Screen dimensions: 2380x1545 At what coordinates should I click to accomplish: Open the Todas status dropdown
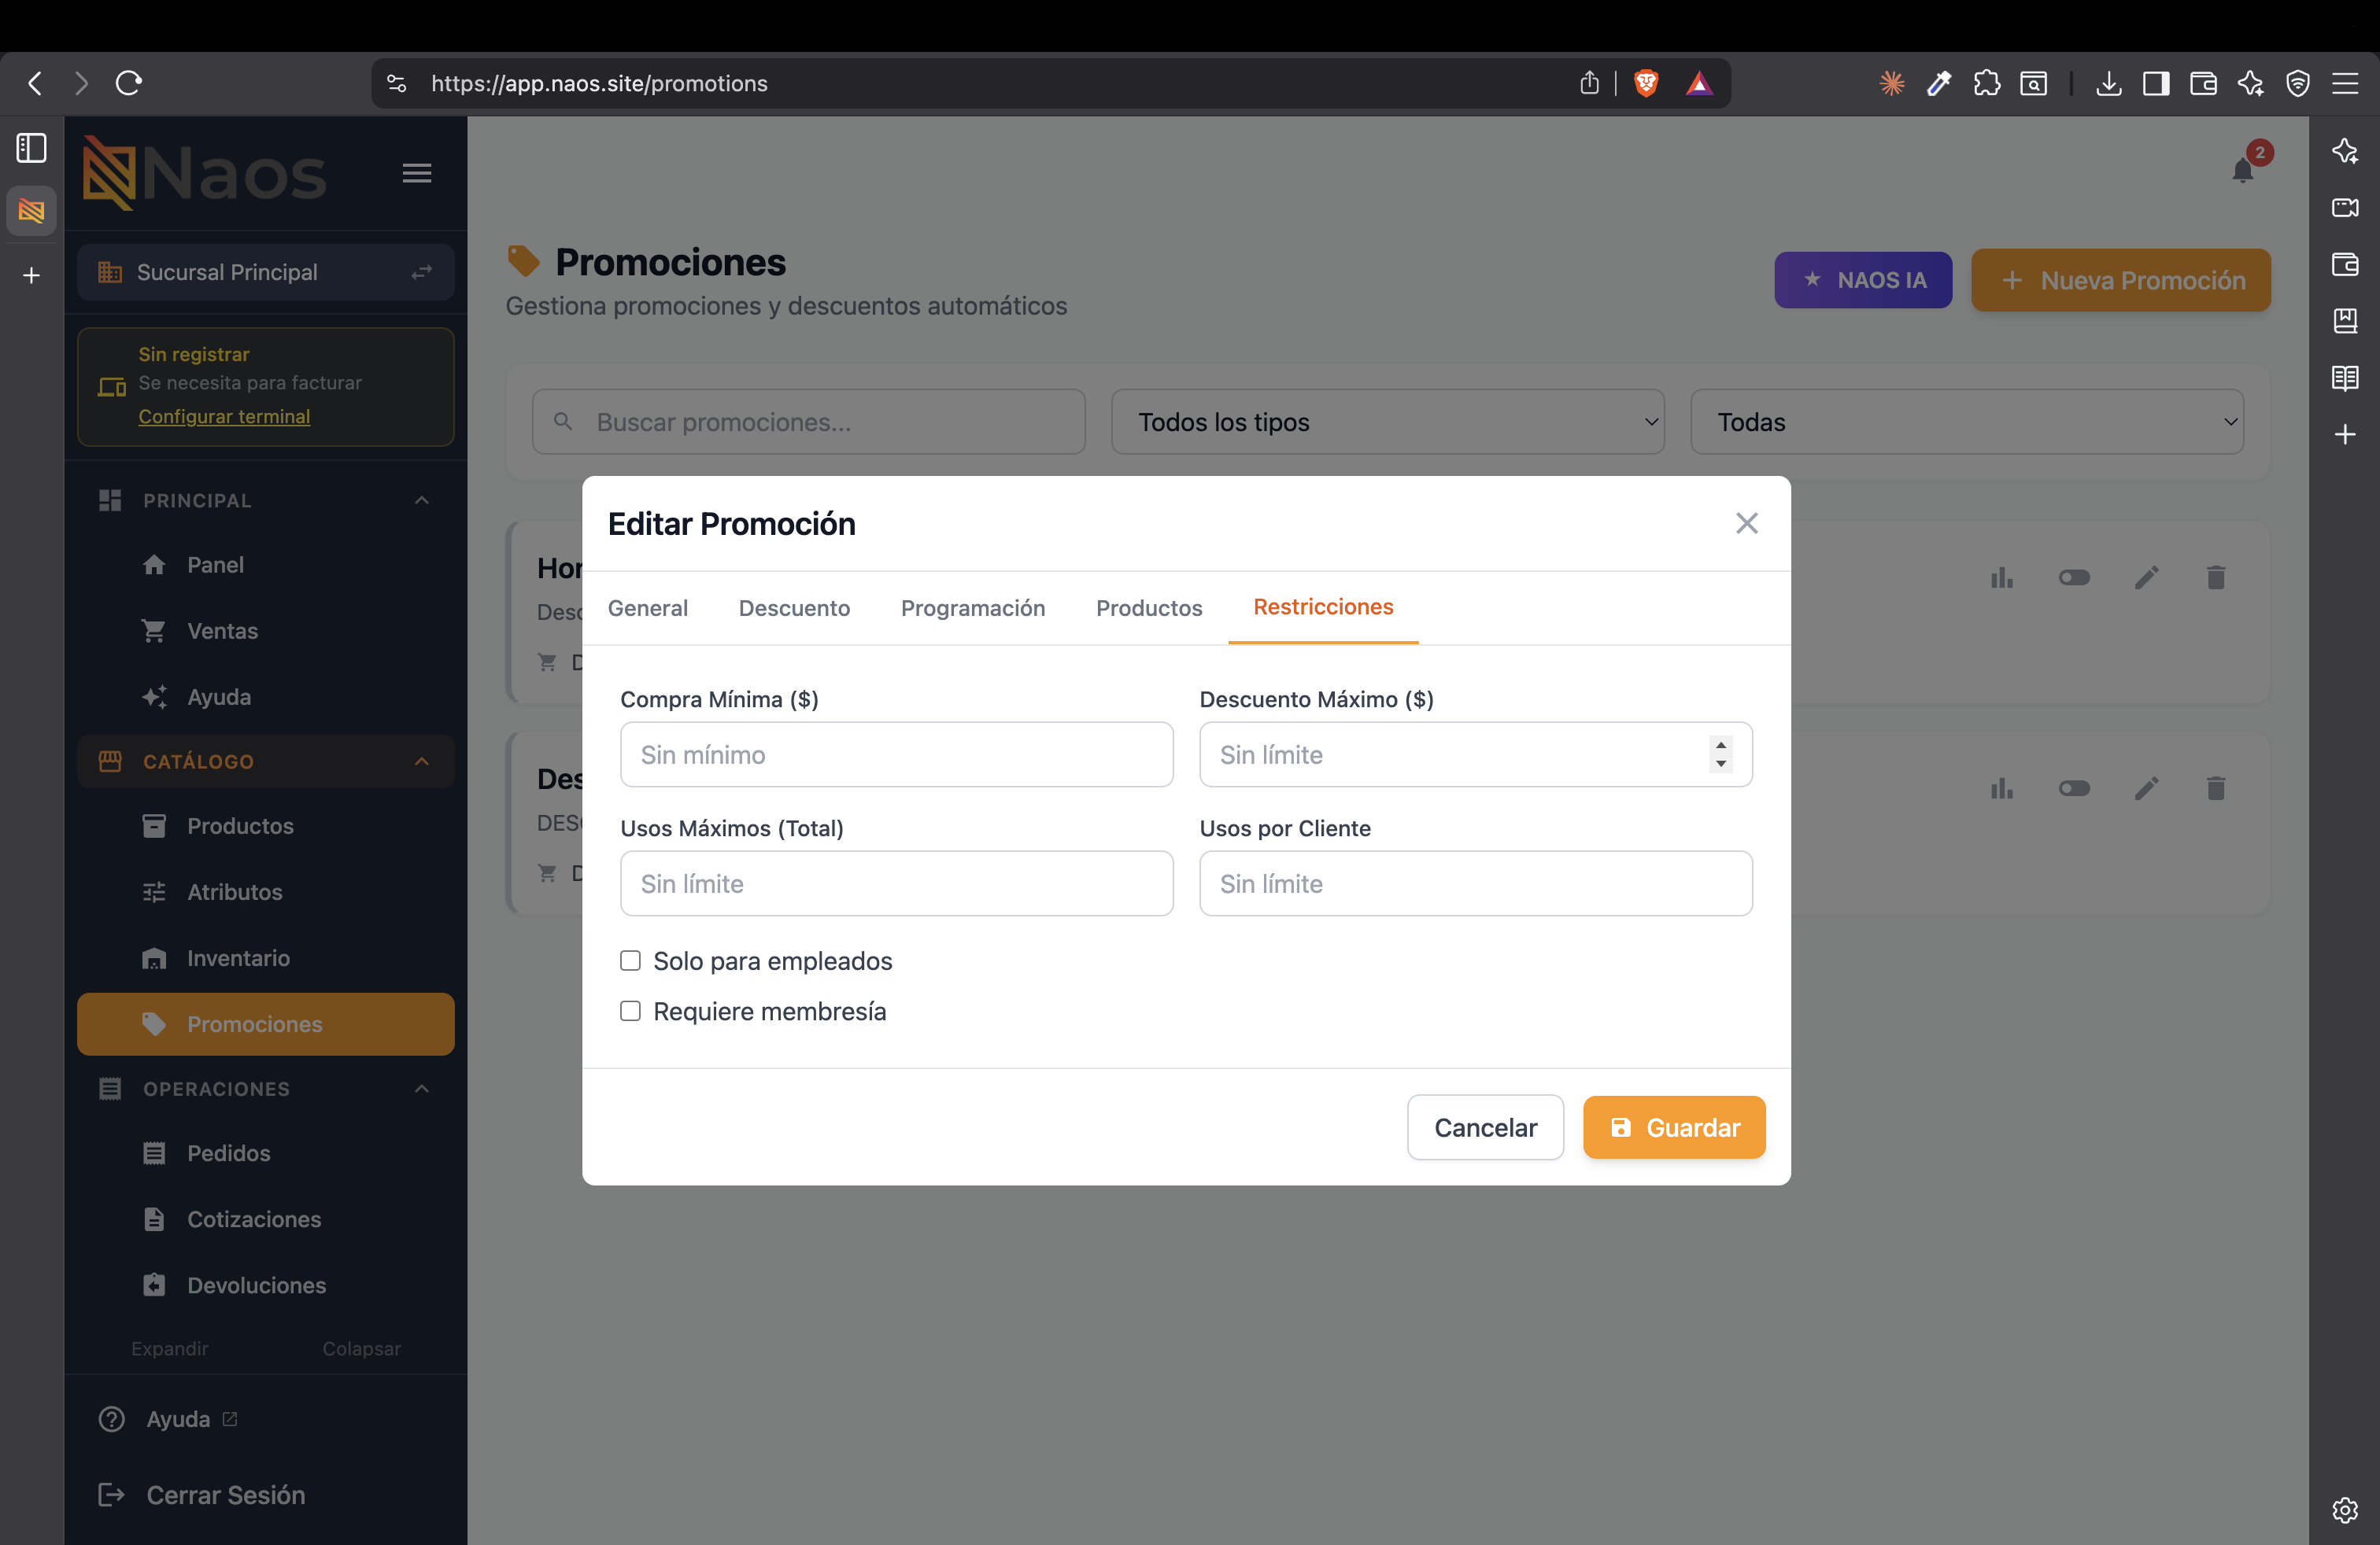[x=1966, y=422]
